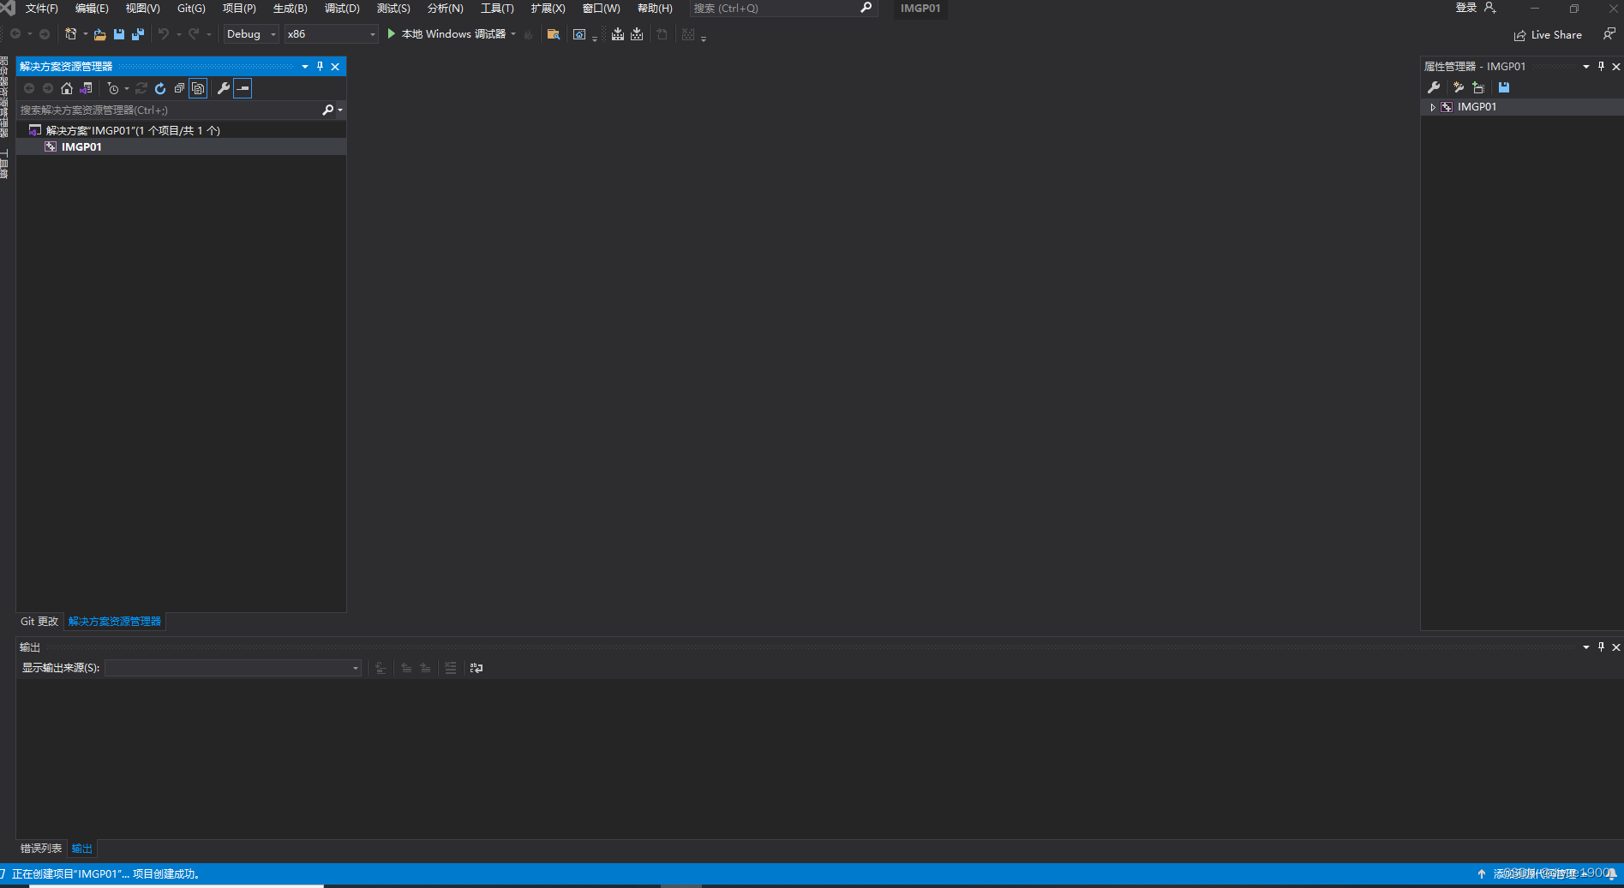Toggle the Preview Selected Items button

[x=243, y=88]
